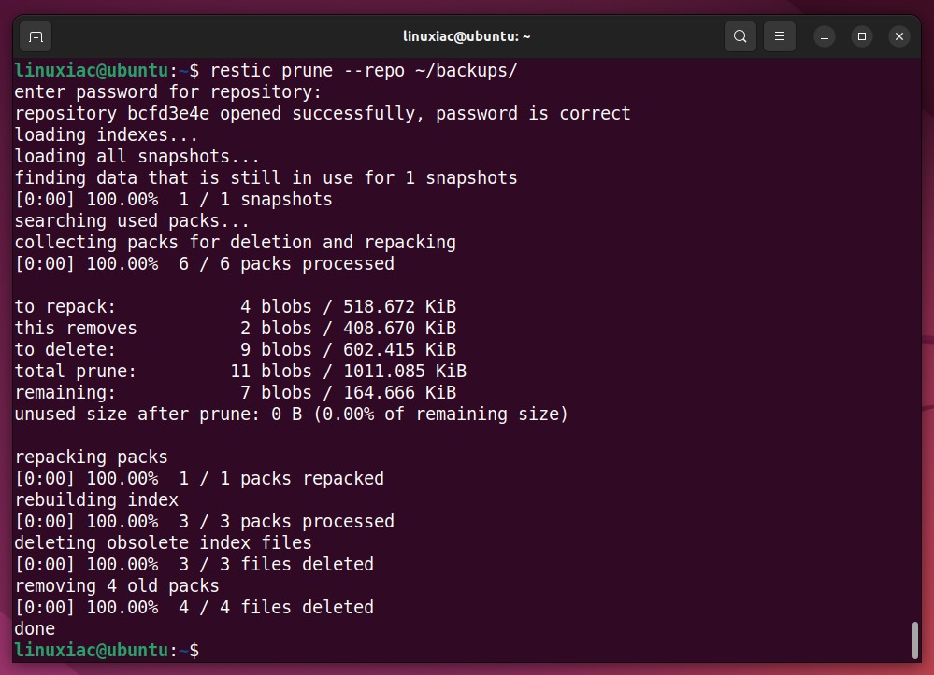Click the 'deleting obsolete index files' line
This screenshot has height=675, width=934.
click(x=164, y=542)
